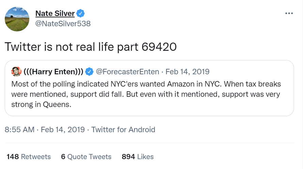Image resolution: width=307 pixels, height=169 pixels.
Task: Open the three-dot more options menu
Action: click(289, 13)
